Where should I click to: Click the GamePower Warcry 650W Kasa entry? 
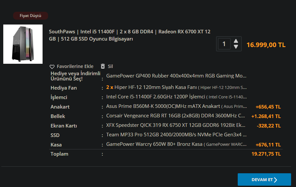[x=176, y=144]
